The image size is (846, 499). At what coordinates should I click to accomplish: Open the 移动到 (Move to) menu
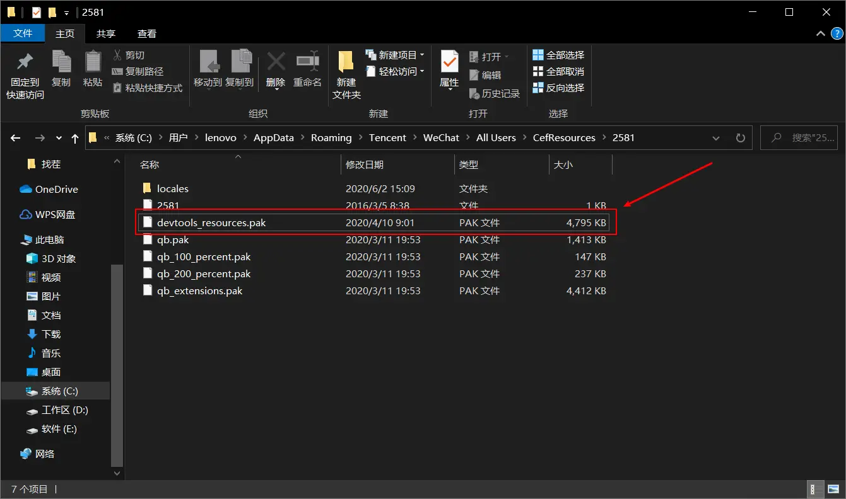coord(208,69)
